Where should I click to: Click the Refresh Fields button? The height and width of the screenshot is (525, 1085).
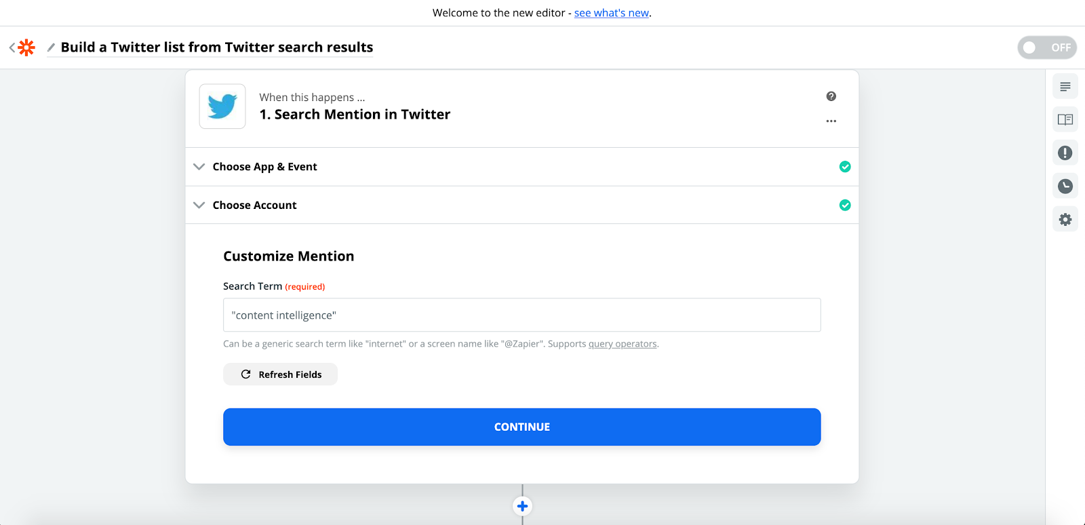point(280,374)
